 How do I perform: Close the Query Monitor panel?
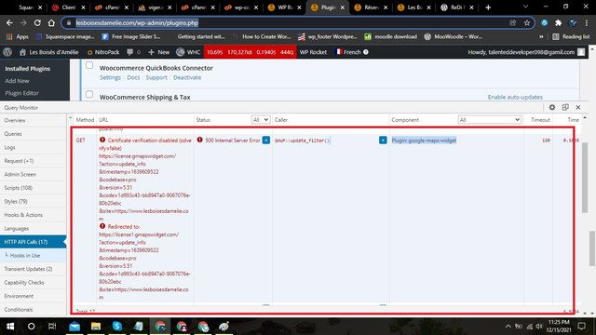[x=578, y=108]
